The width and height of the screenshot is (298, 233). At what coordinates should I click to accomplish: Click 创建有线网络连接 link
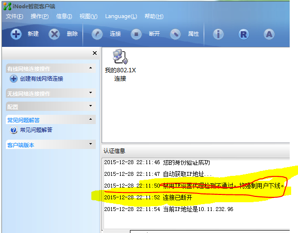pyautogui.click(x=42, y=79)
